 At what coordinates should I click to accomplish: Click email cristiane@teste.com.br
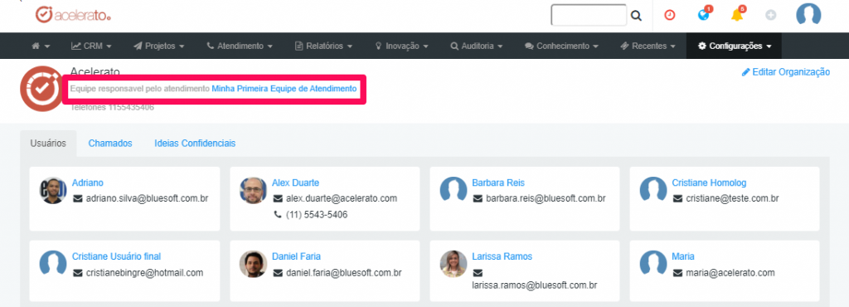733,198
